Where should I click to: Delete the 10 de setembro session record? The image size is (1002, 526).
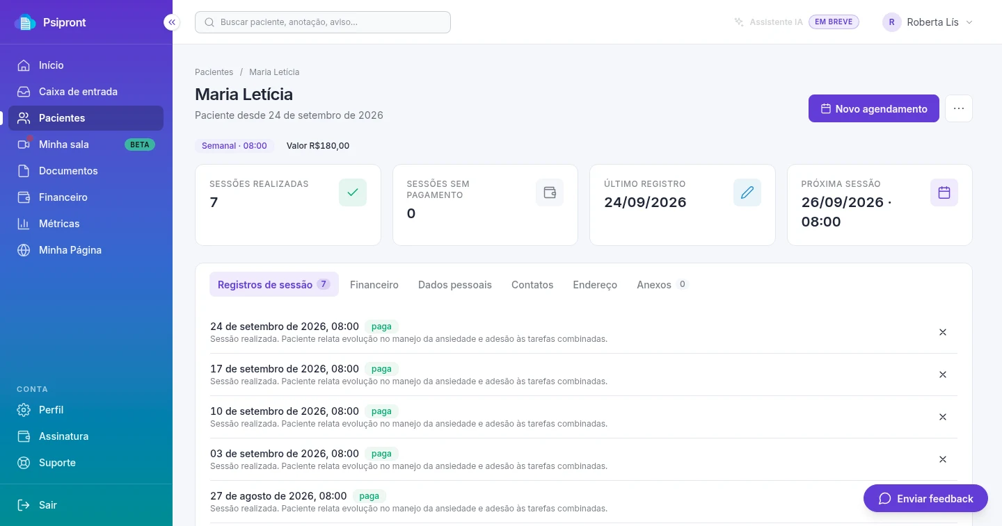[943, 417]
